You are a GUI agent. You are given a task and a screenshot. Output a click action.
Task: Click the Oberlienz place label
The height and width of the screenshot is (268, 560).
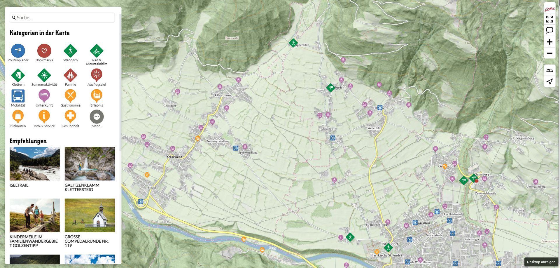pos(174,156)
